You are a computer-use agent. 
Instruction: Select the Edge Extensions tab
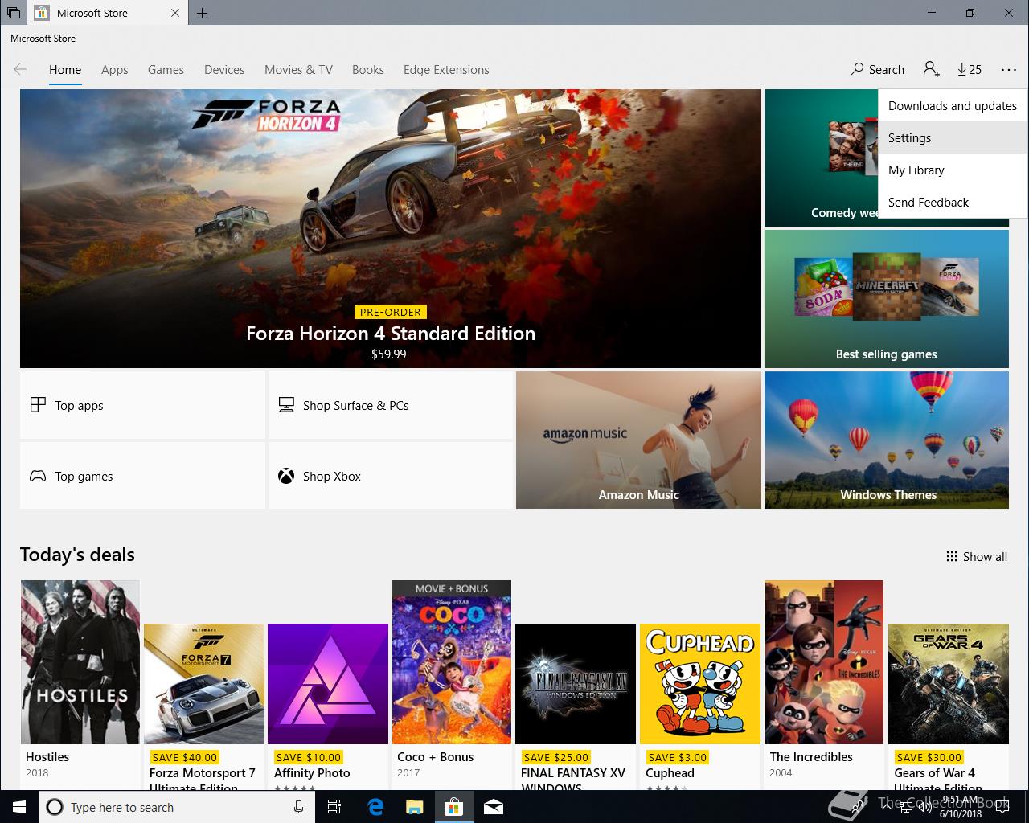coord(446,70)
